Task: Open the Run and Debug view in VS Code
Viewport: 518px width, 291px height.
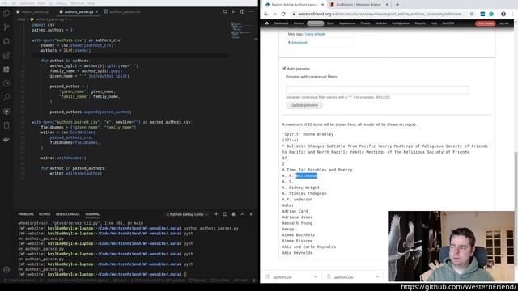Action: (6, 41)
